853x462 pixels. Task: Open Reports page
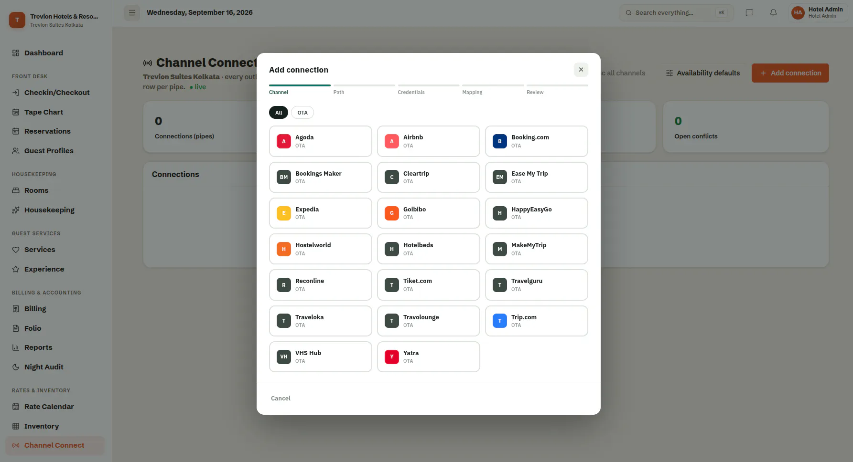coord(55,347)
